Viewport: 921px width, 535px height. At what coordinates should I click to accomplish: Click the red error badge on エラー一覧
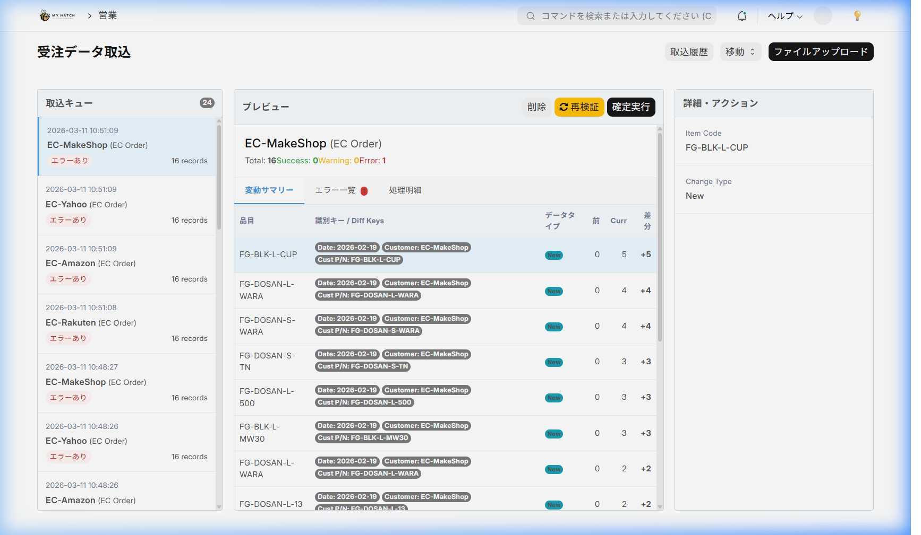(364, 191)
